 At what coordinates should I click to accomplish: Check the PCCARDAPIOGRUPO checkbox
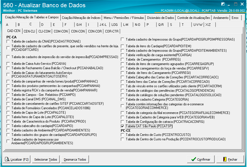pos(8,135)
